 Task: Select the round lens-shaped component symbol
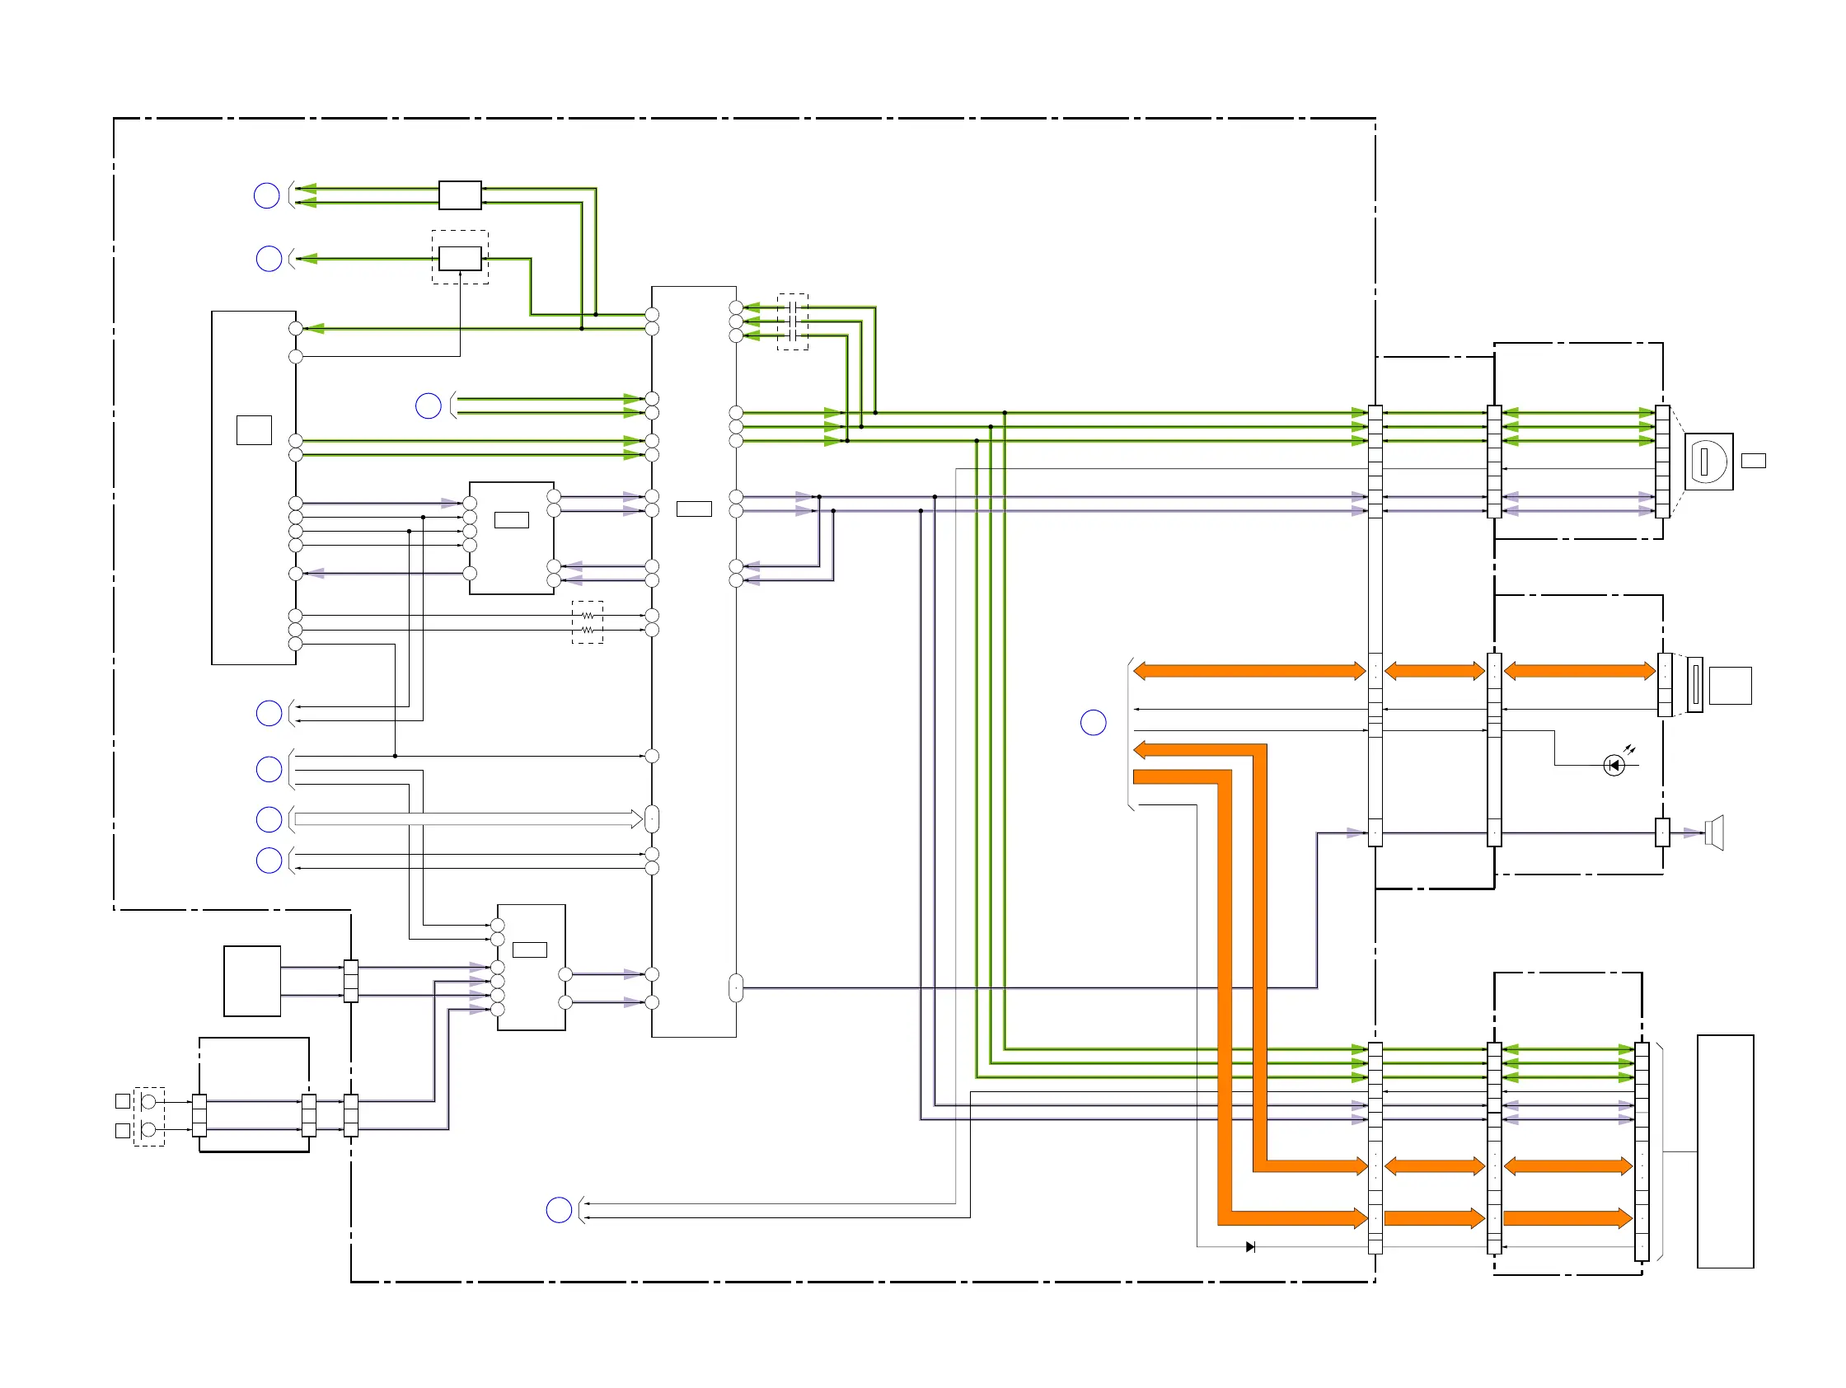pyautogui.click(x=1708, y=462)
